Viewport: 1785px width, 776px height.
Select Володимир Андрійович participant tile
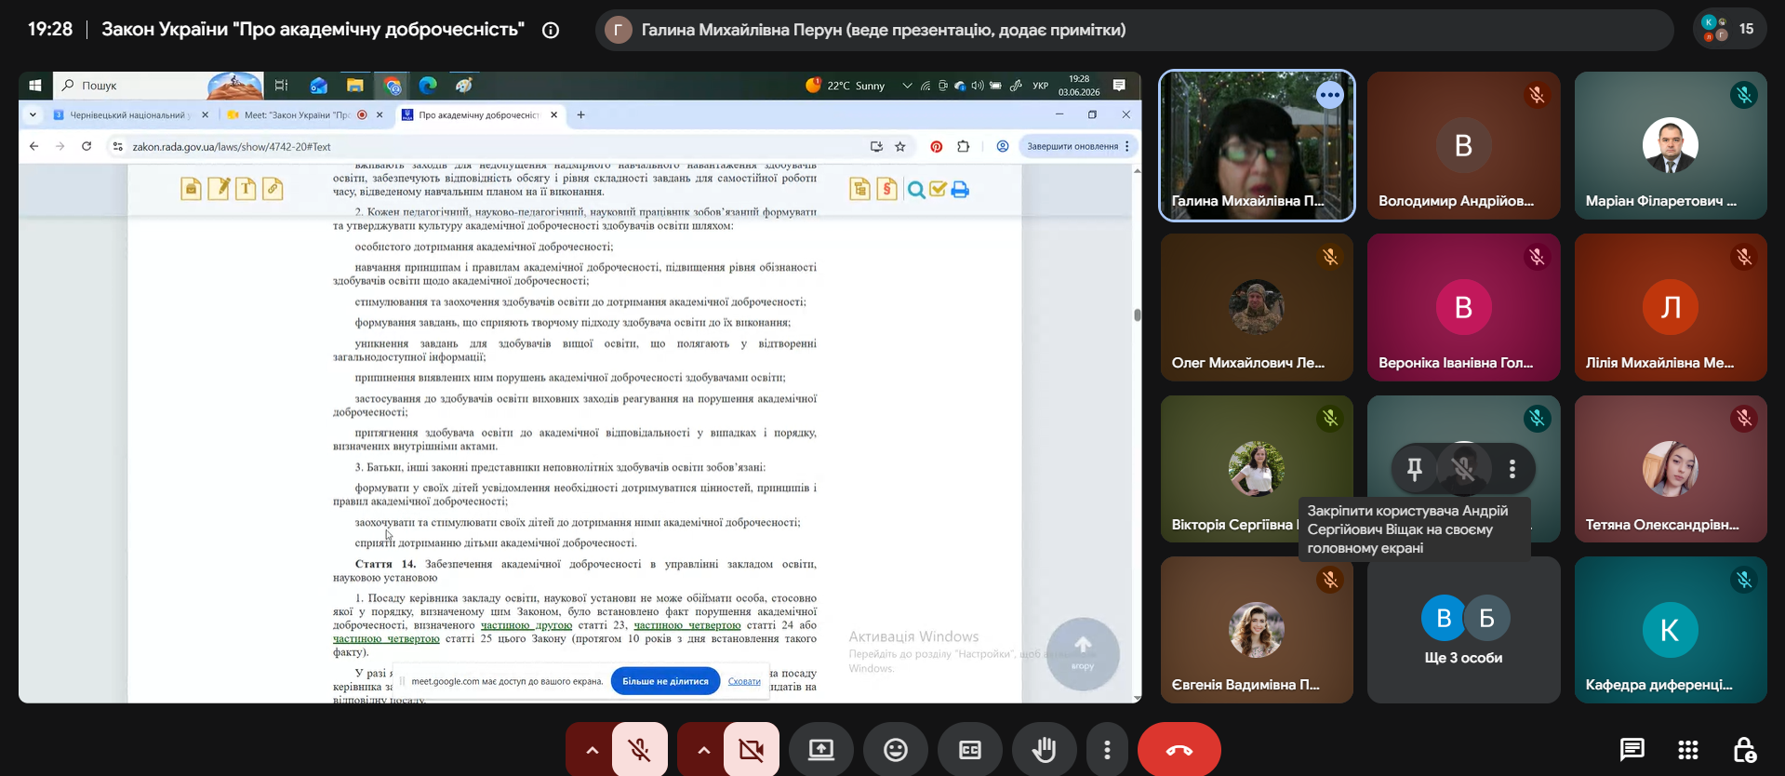1463,145
